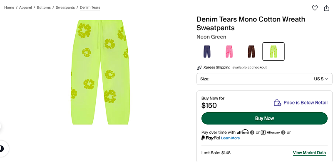
Task: Select the pink sweatpants color variant
Action: click(x=229, y=51)
